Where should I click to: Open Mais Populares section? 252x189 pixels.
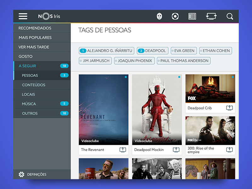[42, 37]
